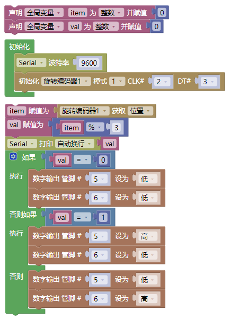Edit initial value 0 of item declaration
This screenshot has height=320, width=230.
click(x=162, y=13)
